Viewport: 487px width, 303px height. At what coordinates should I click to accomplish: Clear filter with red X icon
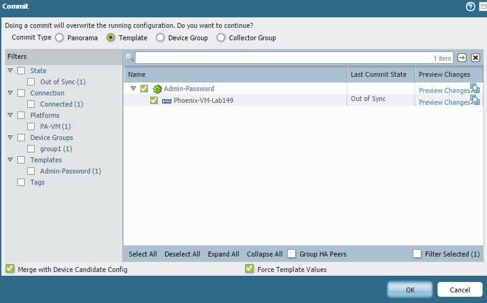475,58
